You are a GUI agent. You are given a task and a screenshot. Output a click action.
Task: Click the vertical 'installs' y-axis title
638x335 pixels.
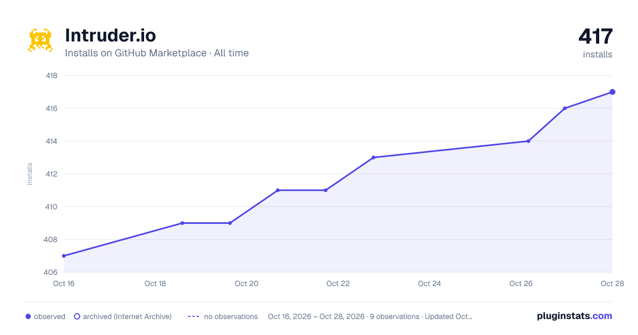click(30, 174)
